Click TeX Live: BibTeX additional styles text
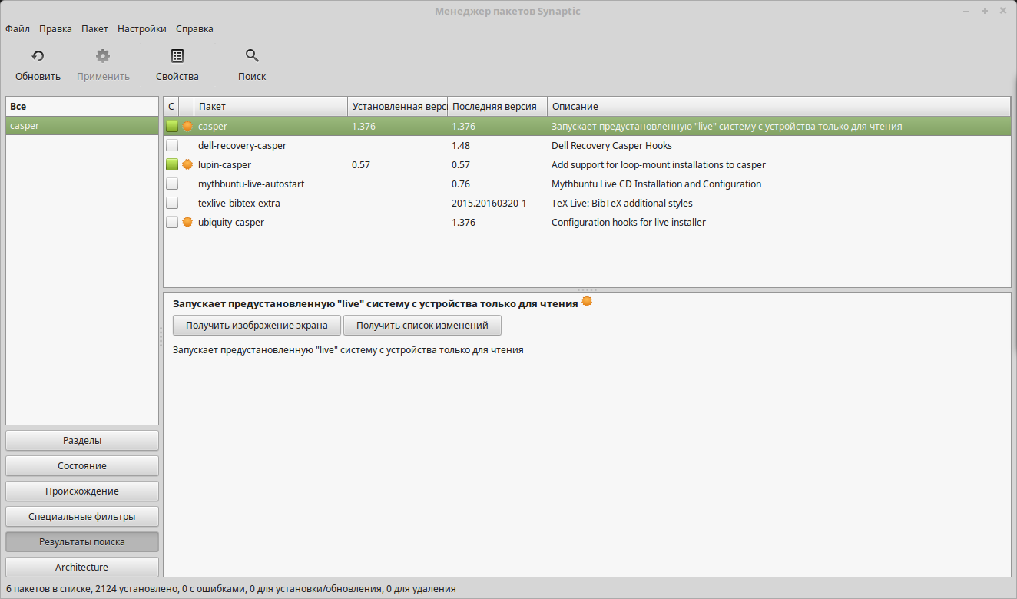Screen dimensions: 1017x599 point(622,203)
